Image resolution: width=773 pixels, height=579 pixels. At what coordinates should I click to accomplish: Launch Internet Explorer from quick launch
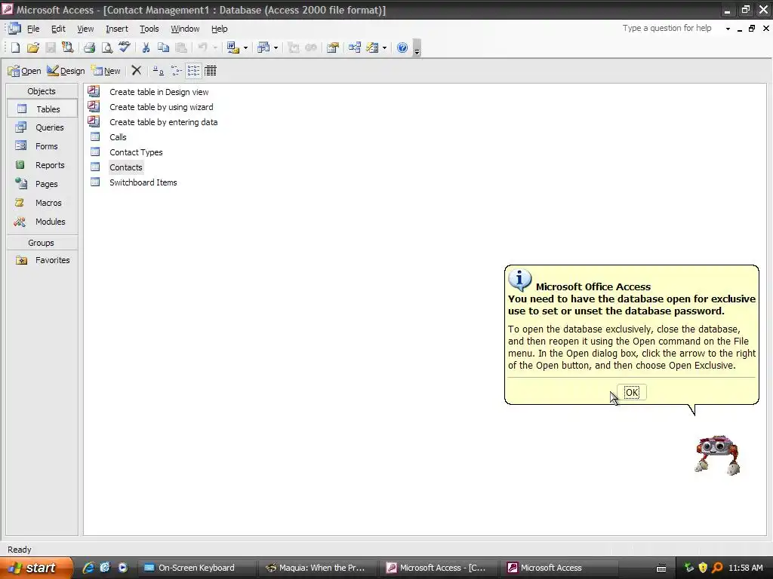88,568
